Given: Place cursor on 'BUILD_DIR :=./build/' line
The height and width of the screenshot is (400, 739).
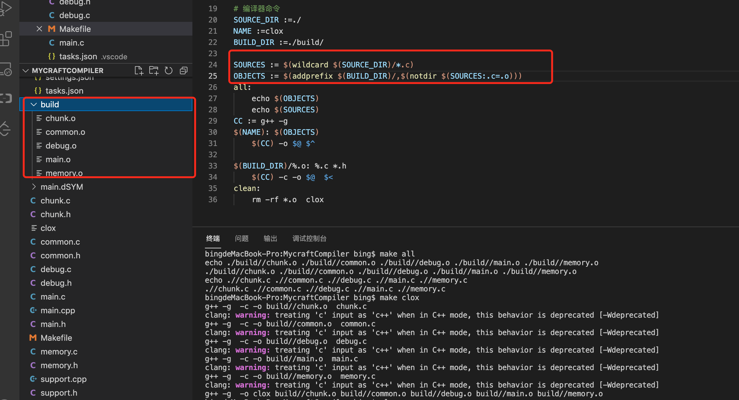Looking at the screenshot, I should coord(278,42).
